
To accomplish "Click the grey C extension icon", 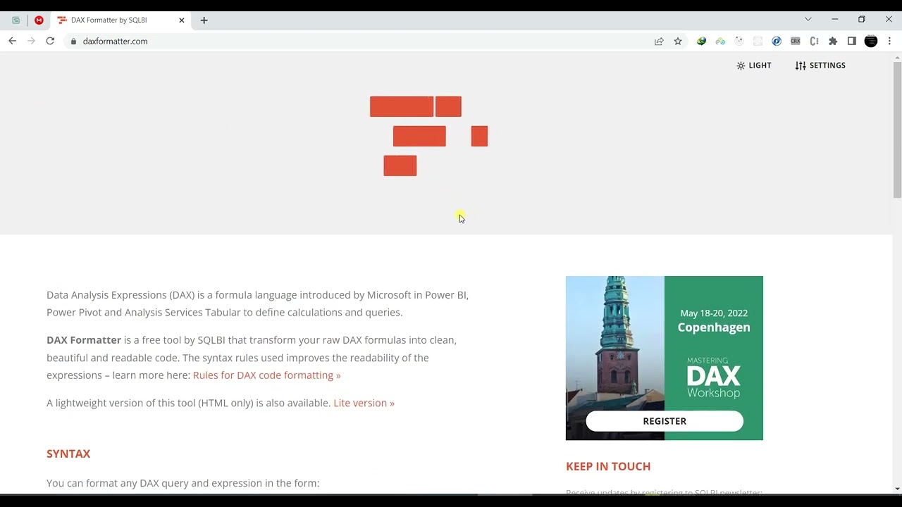I will (x=814, y=41).
